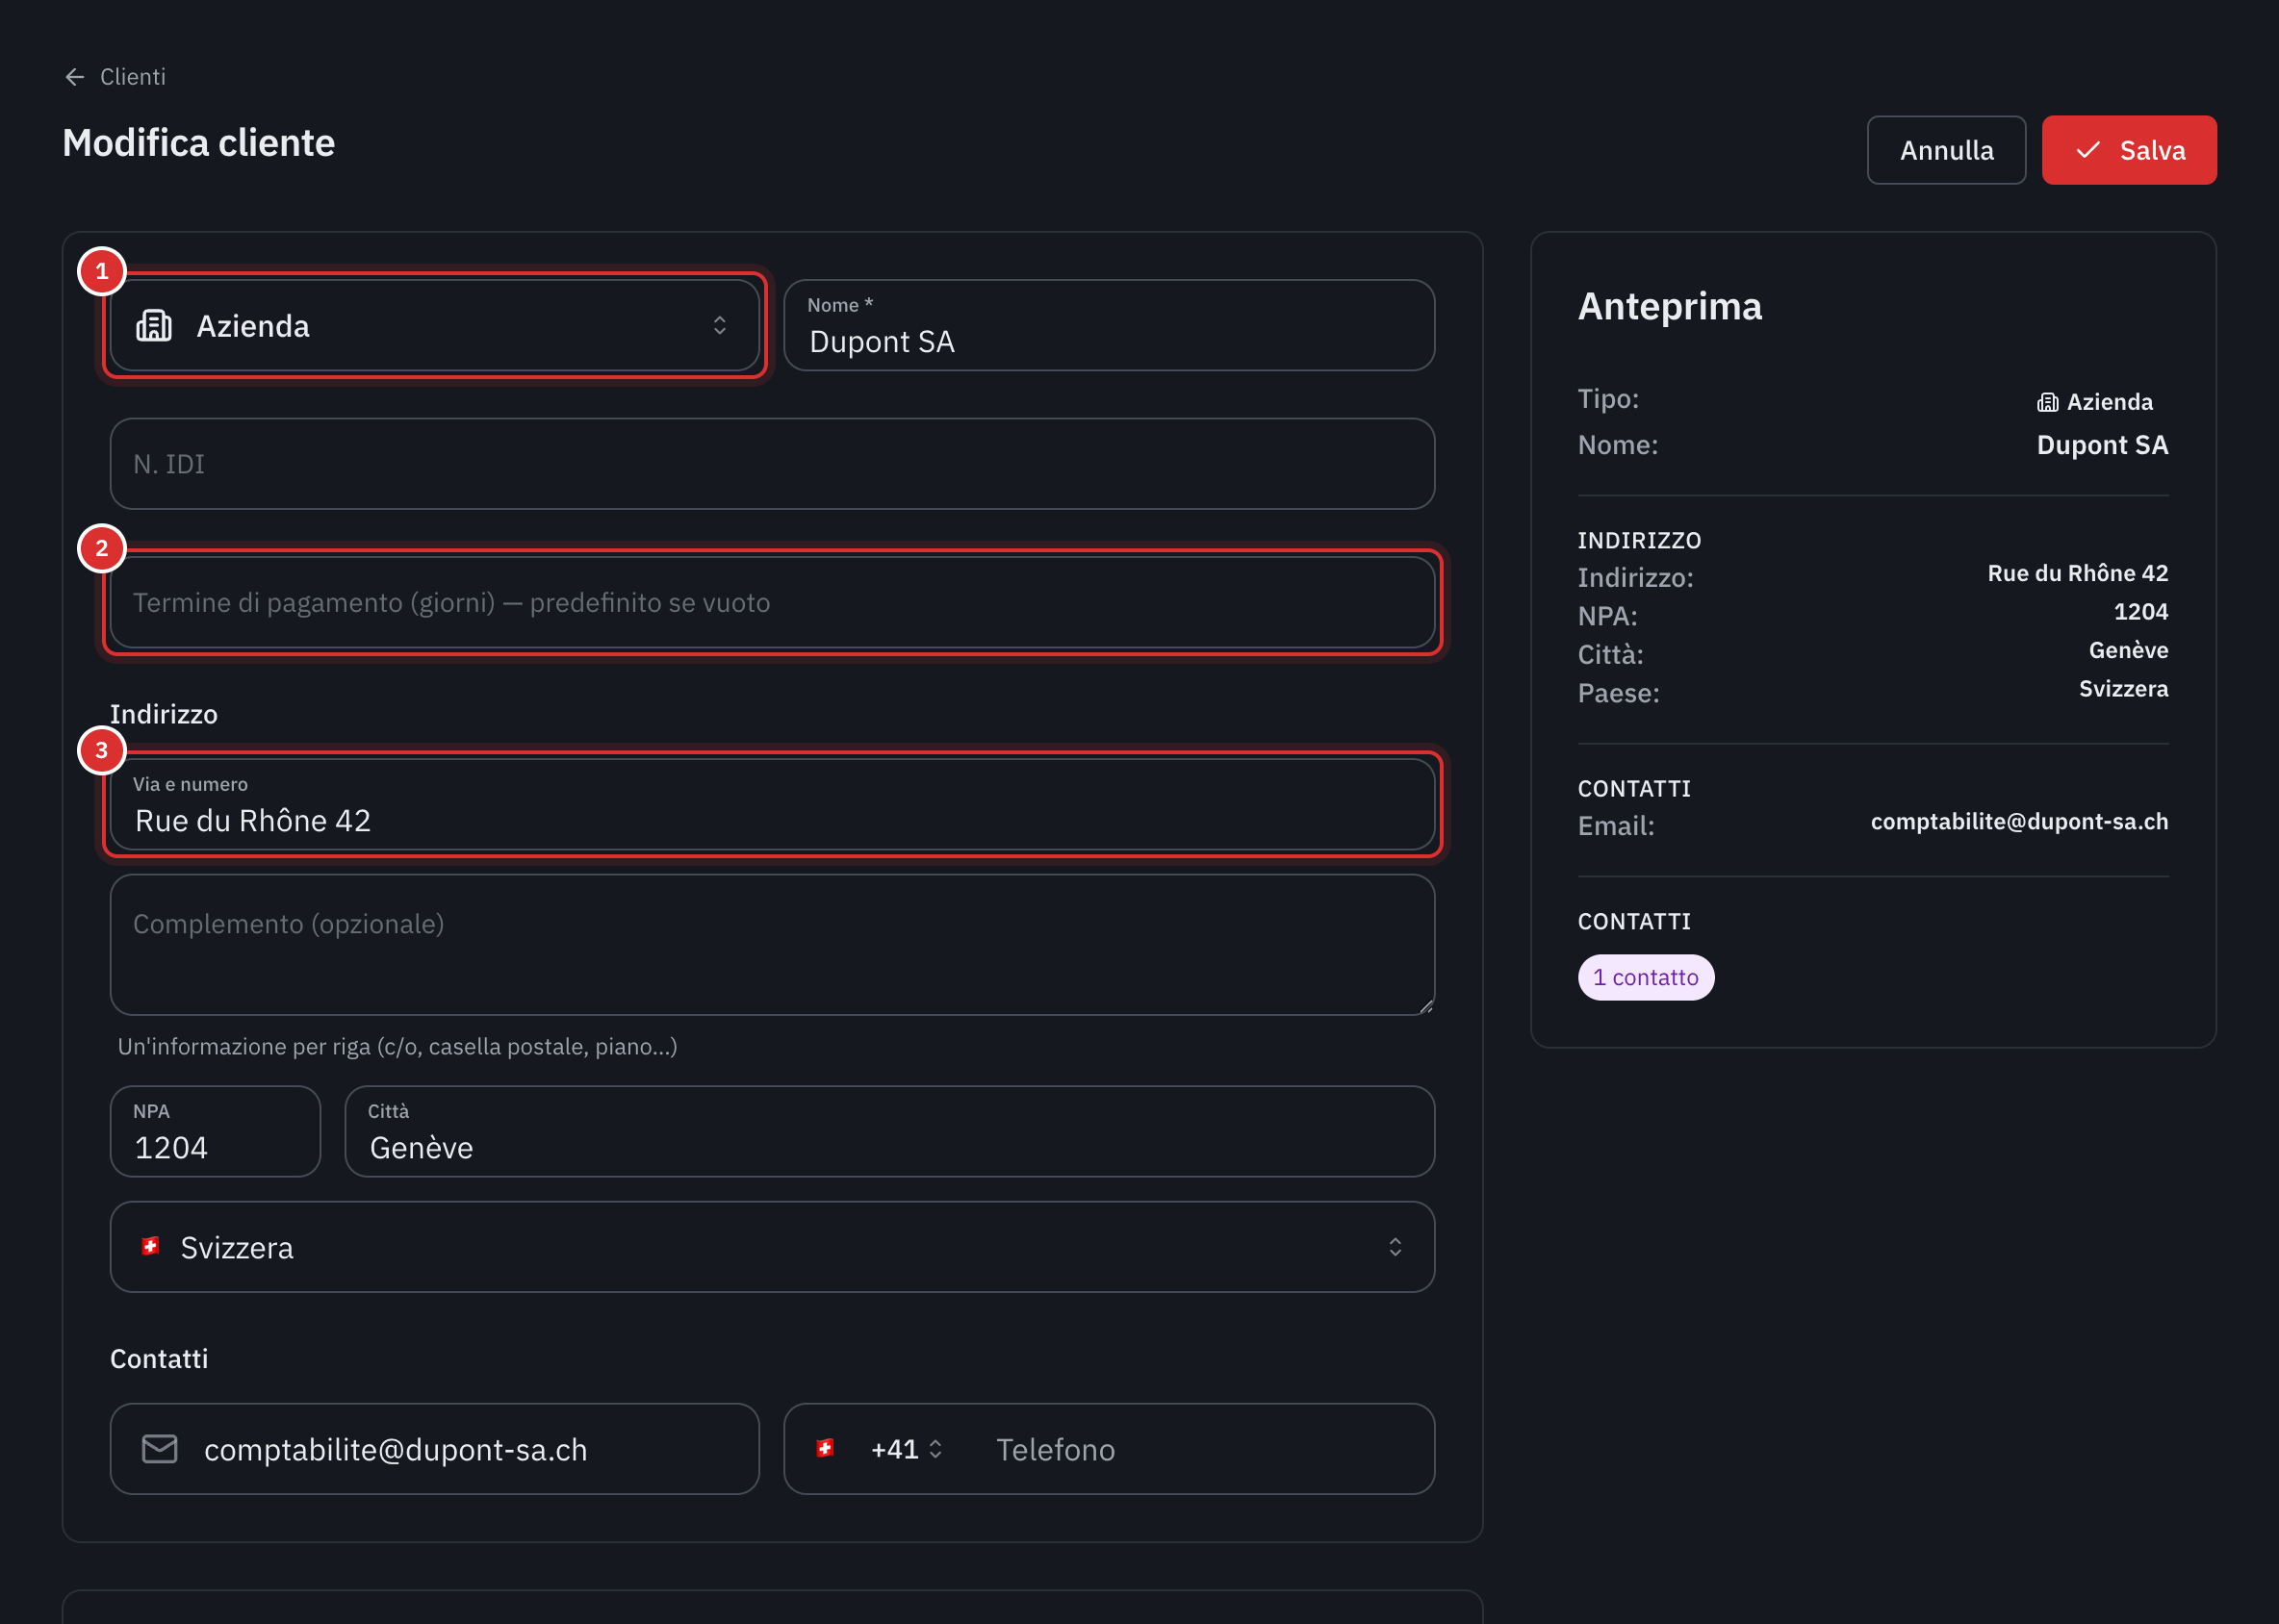
Task: Click the back arrow next to Clienti
Action: click(74, 77)
